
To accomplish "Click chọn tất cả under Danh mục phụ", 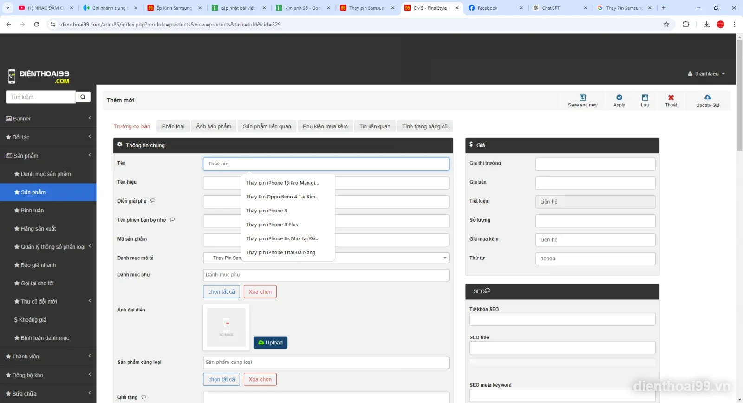I will (222, 292).
